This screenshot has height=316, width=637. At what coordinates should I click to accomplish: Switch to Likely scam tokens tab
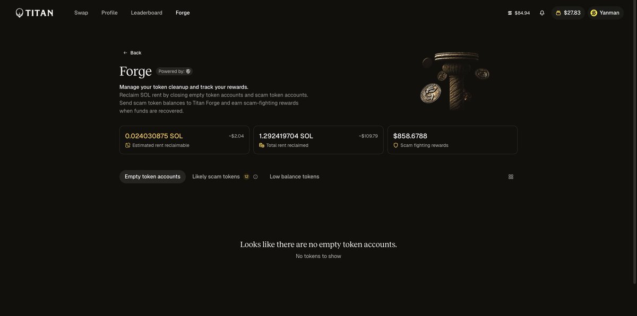tap(216, 177)
